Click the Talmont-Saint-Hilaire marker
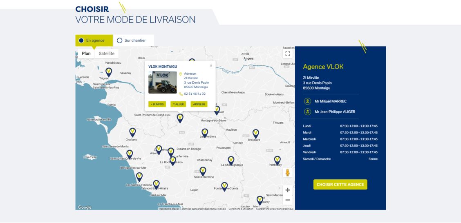Screen dimensions: 461x223 coord(157,185)
